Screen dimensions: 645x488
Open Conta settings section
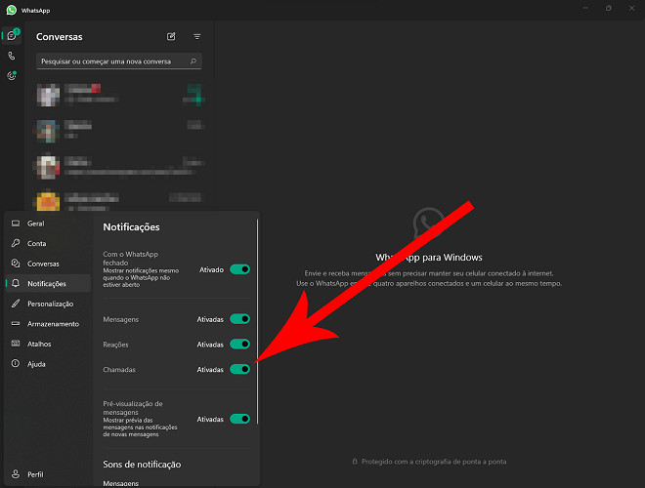[48, 244]
